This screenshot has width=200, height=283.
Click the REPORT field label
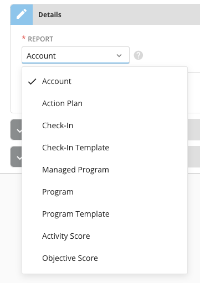click(x=40, y=39)
